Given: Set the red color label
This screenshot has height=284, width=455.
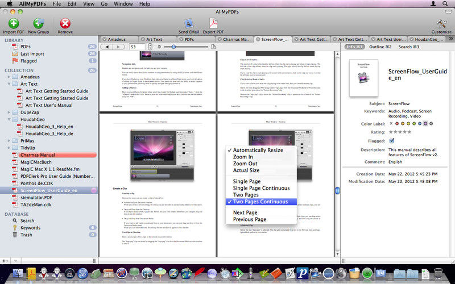Looking at the screenshot, I should (397, 123).
